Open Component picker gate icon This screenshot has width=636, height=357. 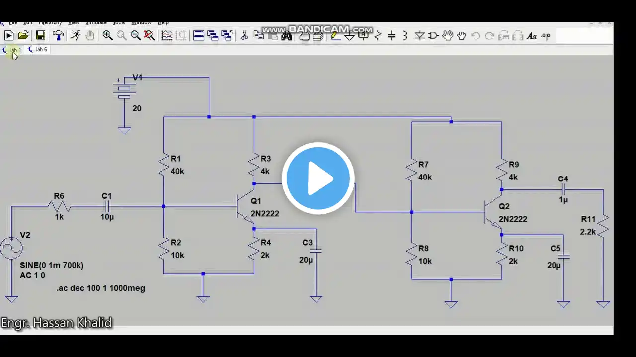pos(433,35)
